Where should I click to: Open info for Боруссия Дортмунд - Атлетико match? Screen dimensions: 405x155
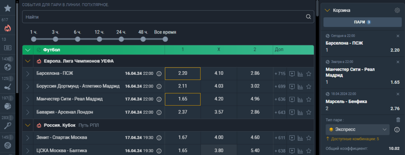159,86
